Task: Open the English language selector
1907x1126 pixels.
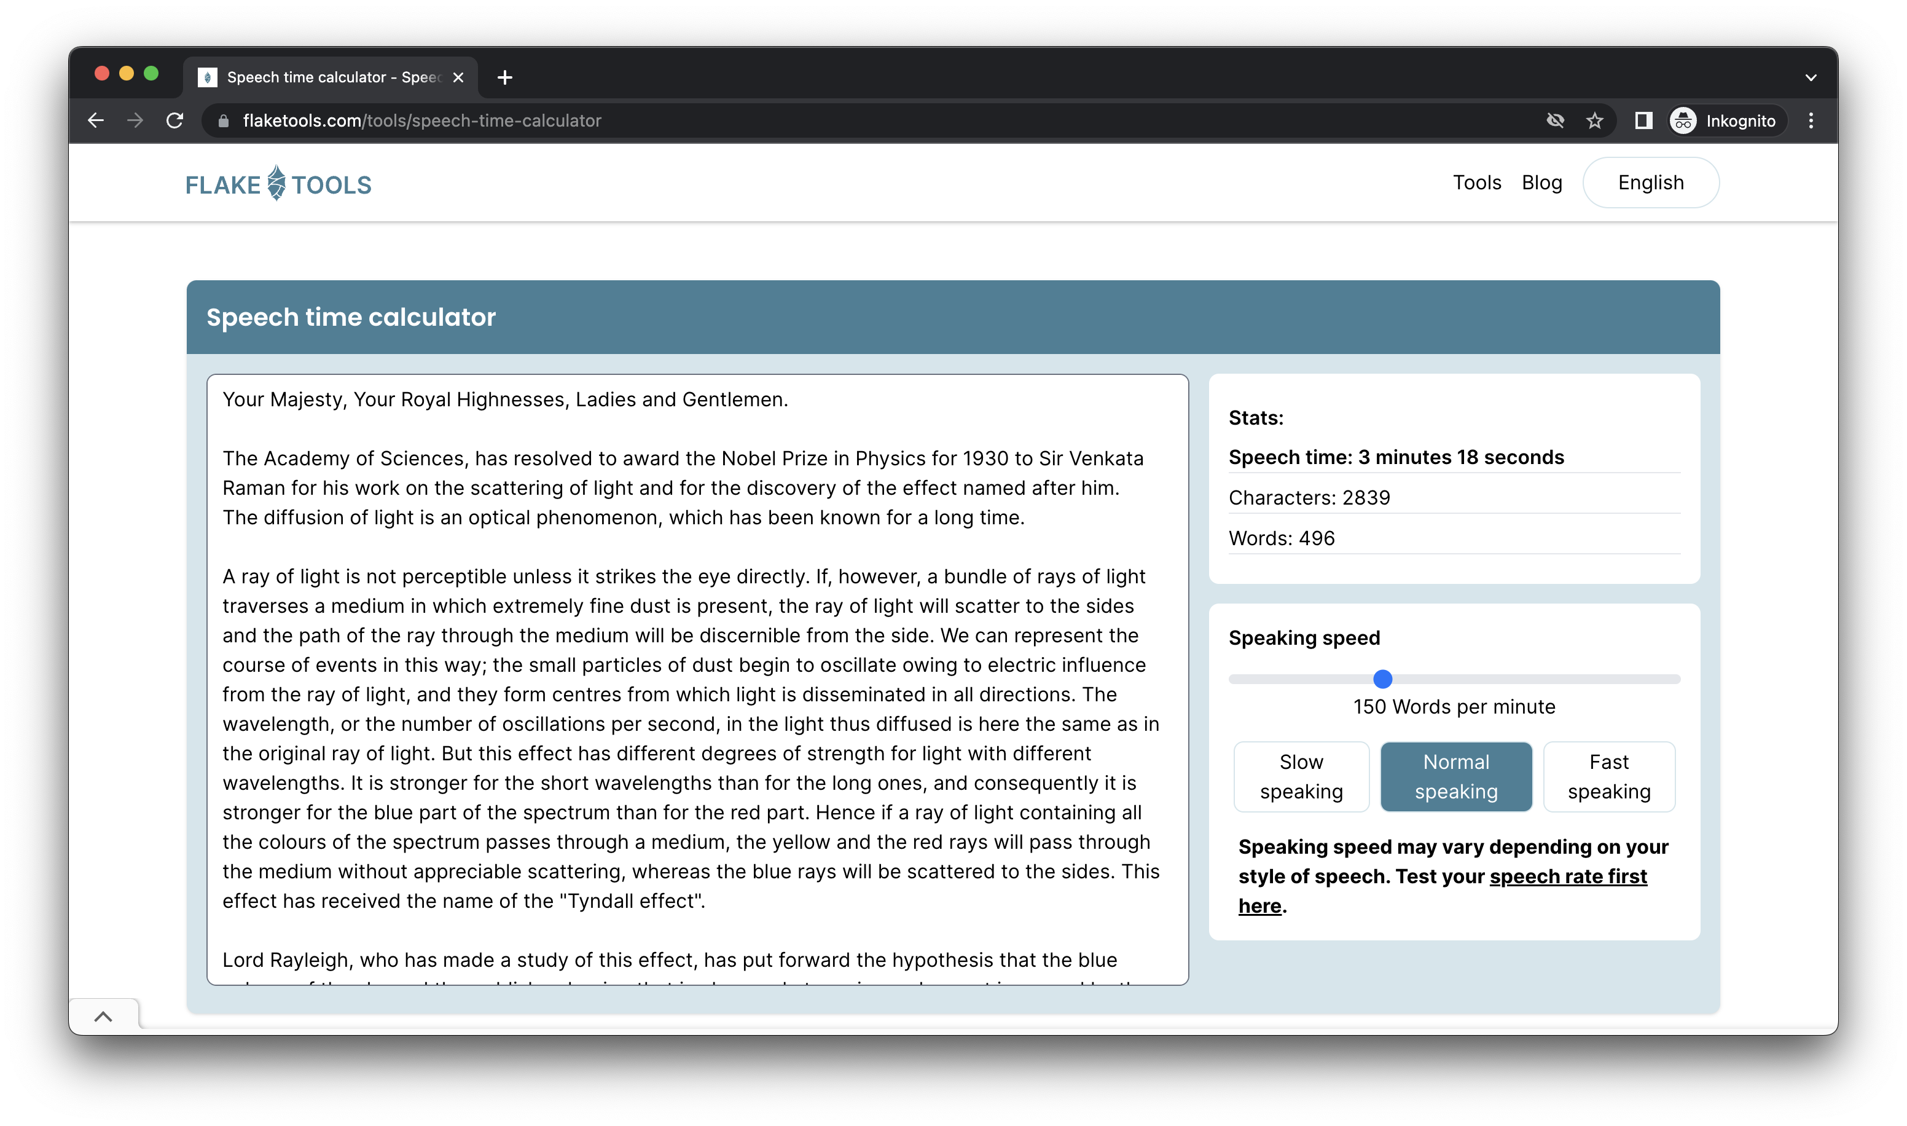Action: 1651,183
